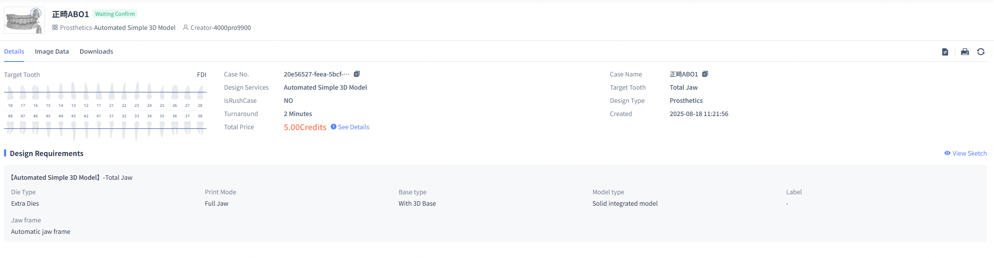The height and width of the screenshot is (258, 994).
Task: Switch to the Image Data tab
Action: 52,51
